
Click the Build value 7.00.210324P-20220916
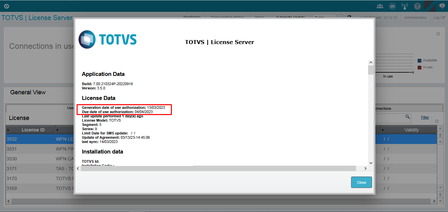pos(113,84)
